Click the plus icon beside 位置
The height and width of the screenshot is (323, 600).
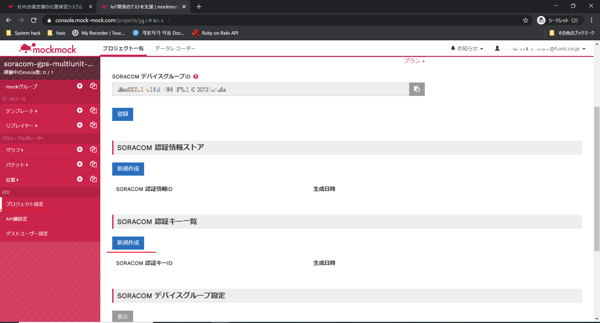coord(80,179)
